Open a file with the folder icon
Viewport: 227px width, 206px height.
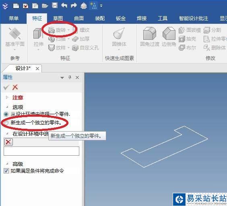45,6
